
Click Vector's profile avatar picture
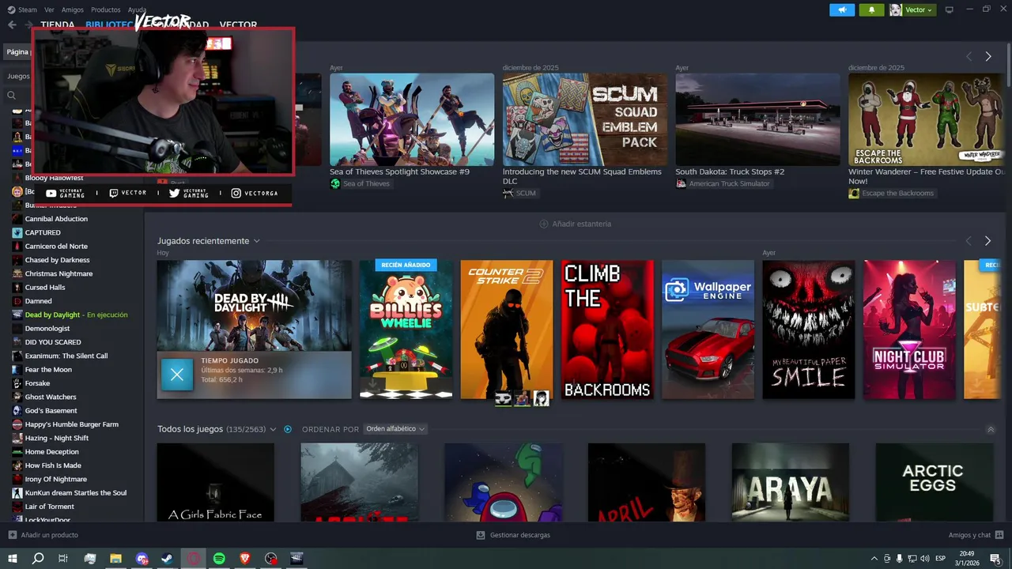click(x=896, y=9)
